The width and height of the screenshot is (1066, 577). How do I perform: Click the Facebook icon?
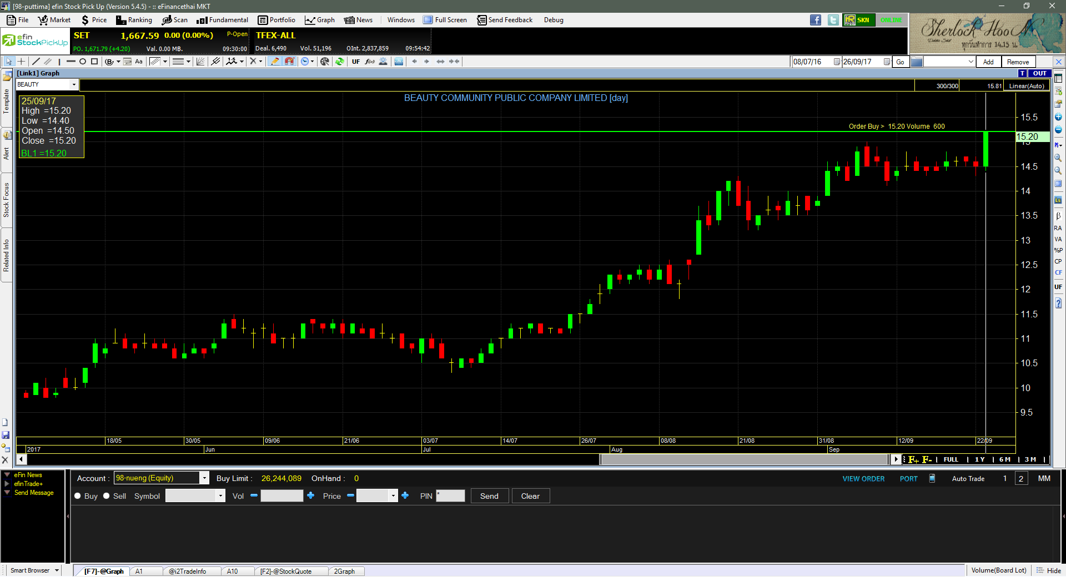click(x=816, y=20)
